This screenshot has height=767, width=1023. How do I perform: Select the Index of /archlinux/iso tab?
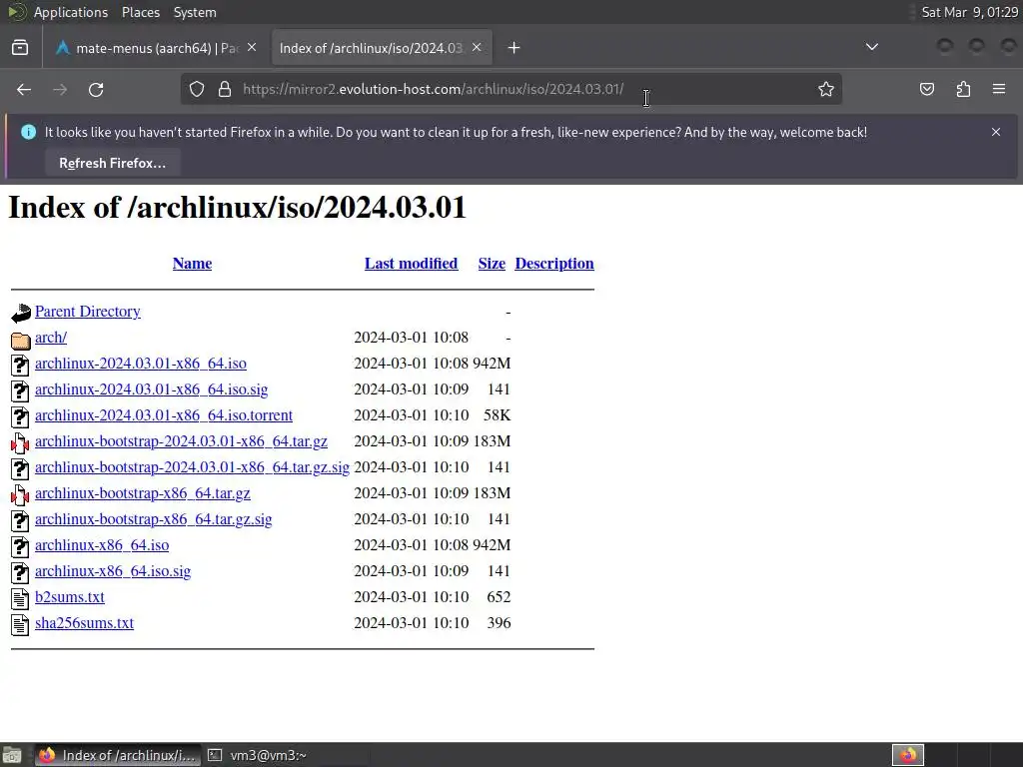pyautogui.click(x=382, y=48)
